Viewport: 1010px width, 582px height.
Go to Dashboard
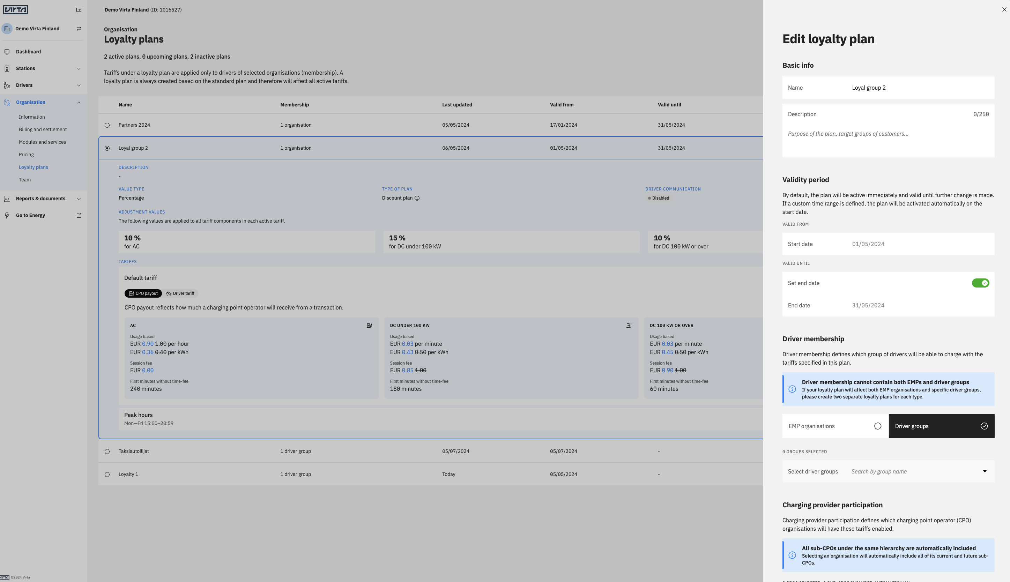tap(28, 52)
